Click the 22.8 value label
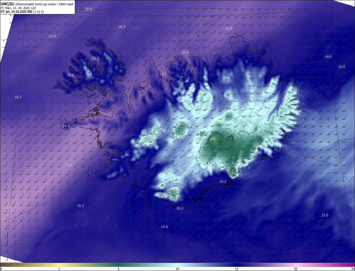The width and height of the screenshot is (355, 271). click(229, 28)
